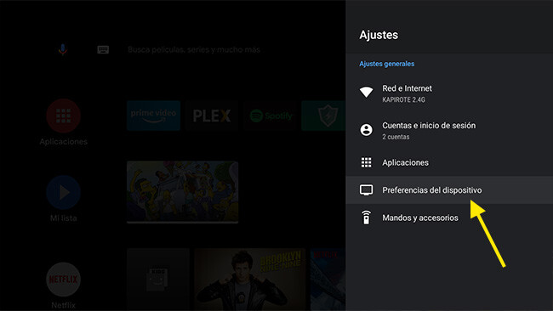The height and width of the screenshot is (311, 553).
Task: Open the on-screen keyboard icon
Action: (x=103, y=49)
